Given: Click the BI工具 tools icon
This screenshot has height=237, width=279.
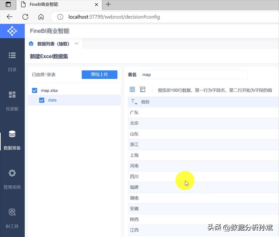Looking at the screenshot, I should pyautogui.click(x=12, y=212).
